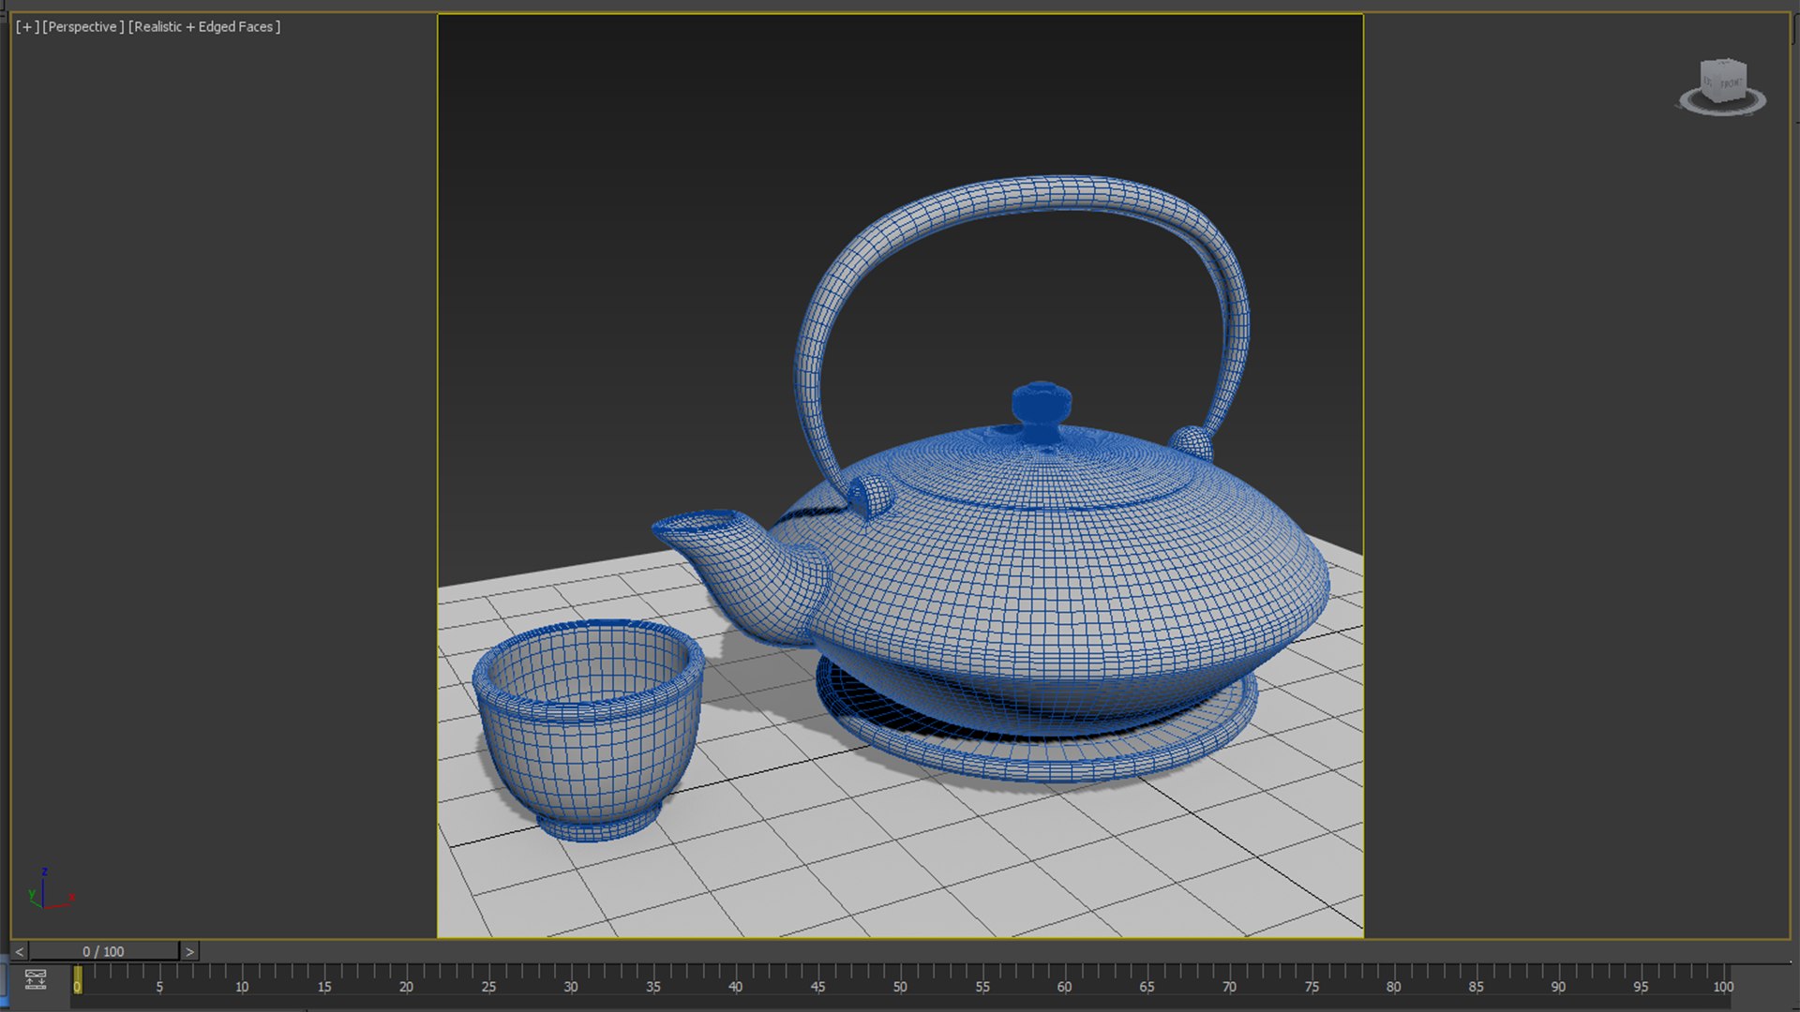Open the Realistic + Edged Faces shading menu
1800x1012 pixels.
pos(204,27)
